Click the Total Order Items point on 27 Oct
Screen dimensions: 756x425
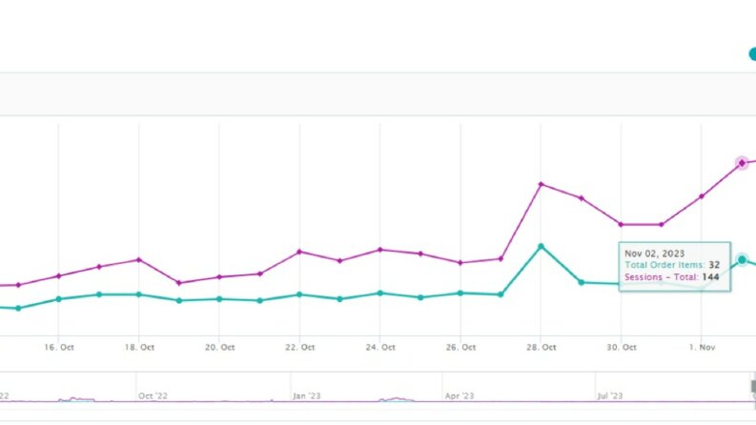click(501, 294)
